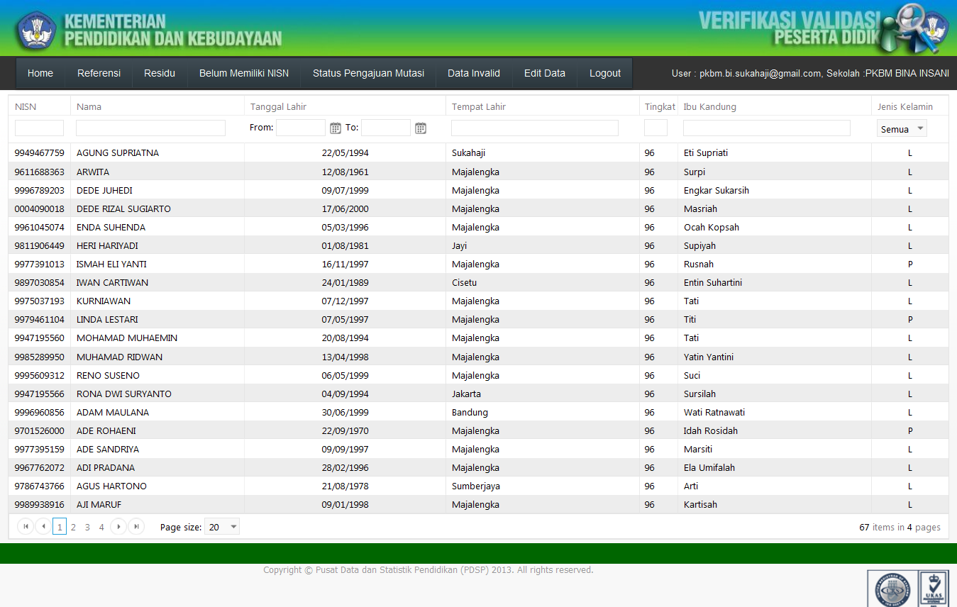Go to next page arrow
Image resolution: width=957 pixels, height=607 pixels.
(118, 526)
